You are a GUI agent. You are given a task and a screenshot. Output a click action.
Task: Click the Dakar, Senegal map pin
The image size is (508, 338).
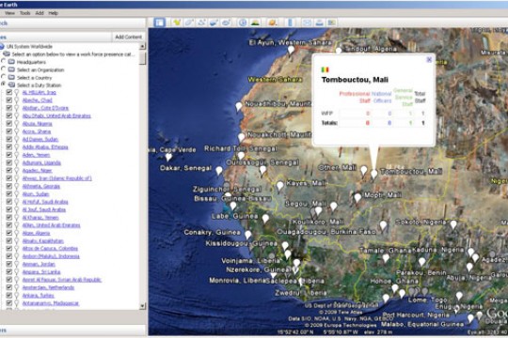pyautogui.click(x=219, y=171)
